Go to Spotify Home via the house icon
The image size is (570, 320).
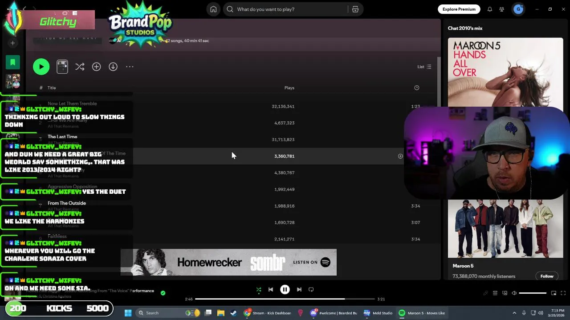click(213, 9)
